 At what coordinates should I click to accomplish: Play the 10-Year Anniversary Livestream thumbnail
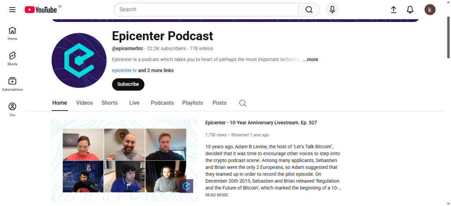click(x=124, y=160)
